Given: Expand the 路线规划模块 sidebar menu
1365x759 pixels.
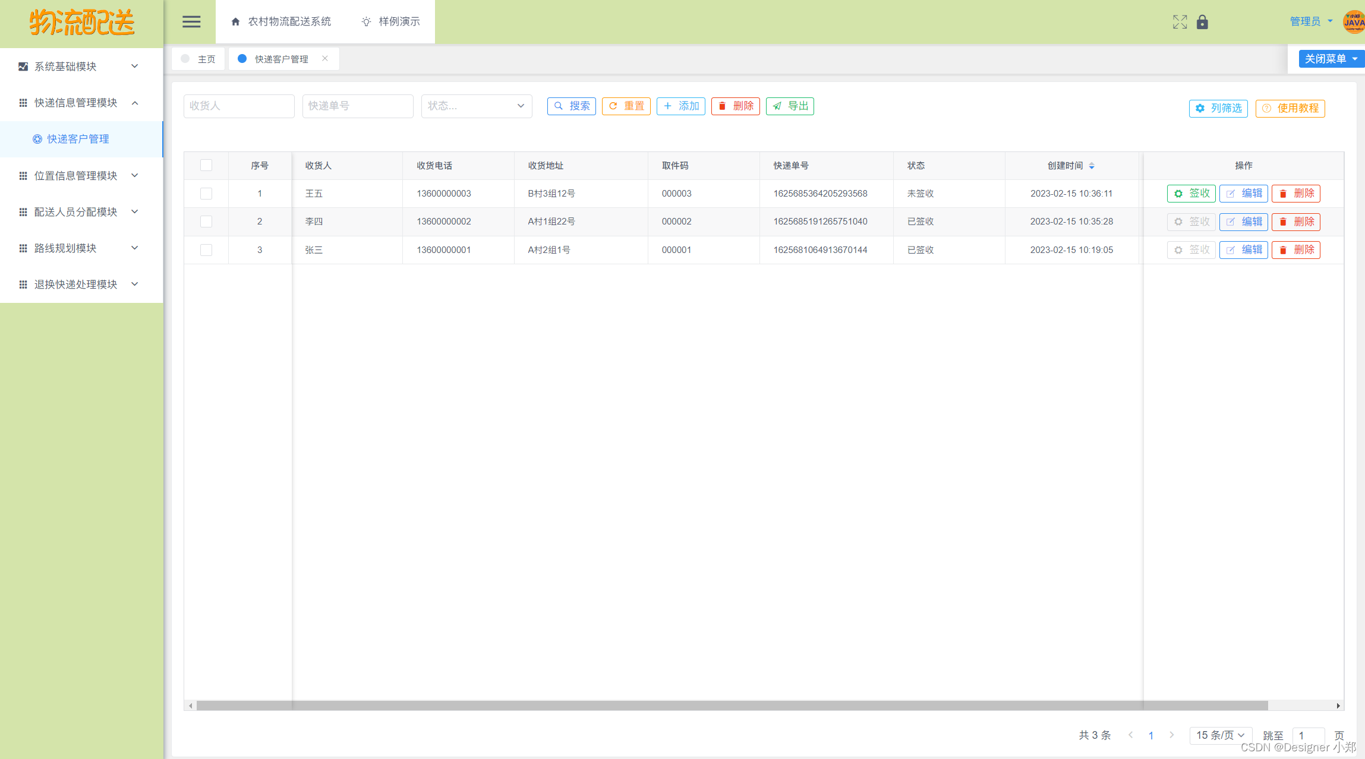Looking at the screenshot, I should (80, 248).
